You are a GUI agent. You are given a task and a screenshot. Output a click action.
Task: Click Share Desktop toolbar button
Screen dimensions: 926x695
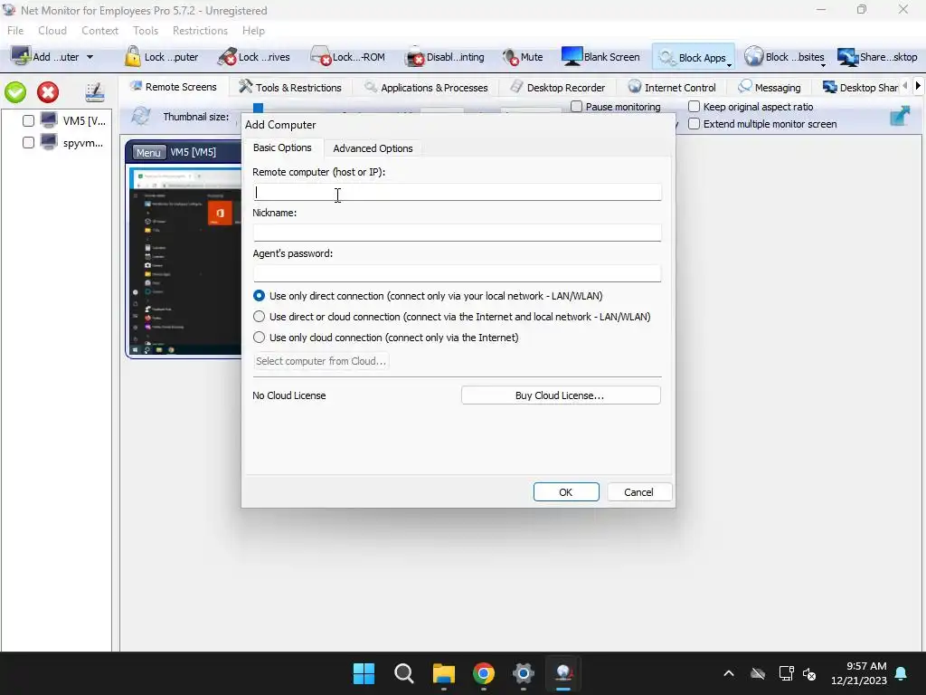point(877,57)
